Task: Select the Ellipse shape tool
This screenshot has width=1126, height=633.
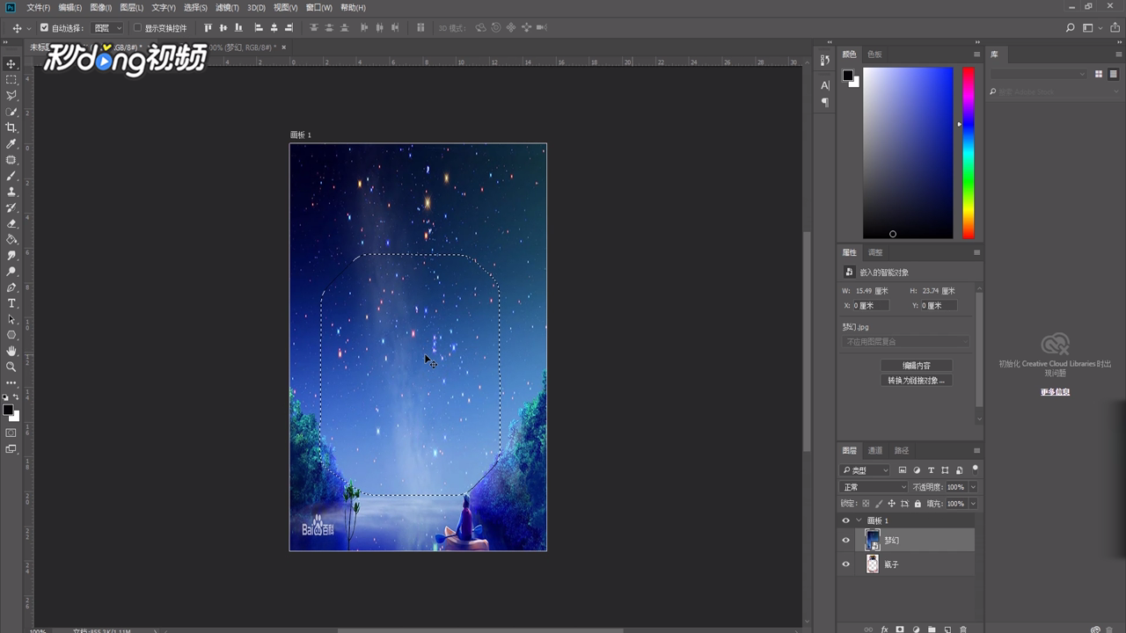Action: (x=11, y=335)
